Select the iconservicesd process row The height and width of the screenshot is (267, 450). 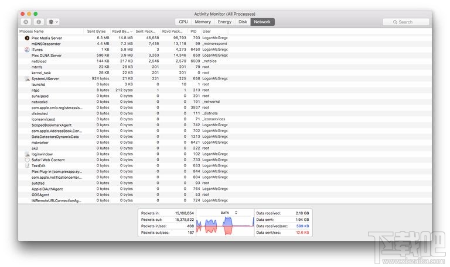pos(225,119)
